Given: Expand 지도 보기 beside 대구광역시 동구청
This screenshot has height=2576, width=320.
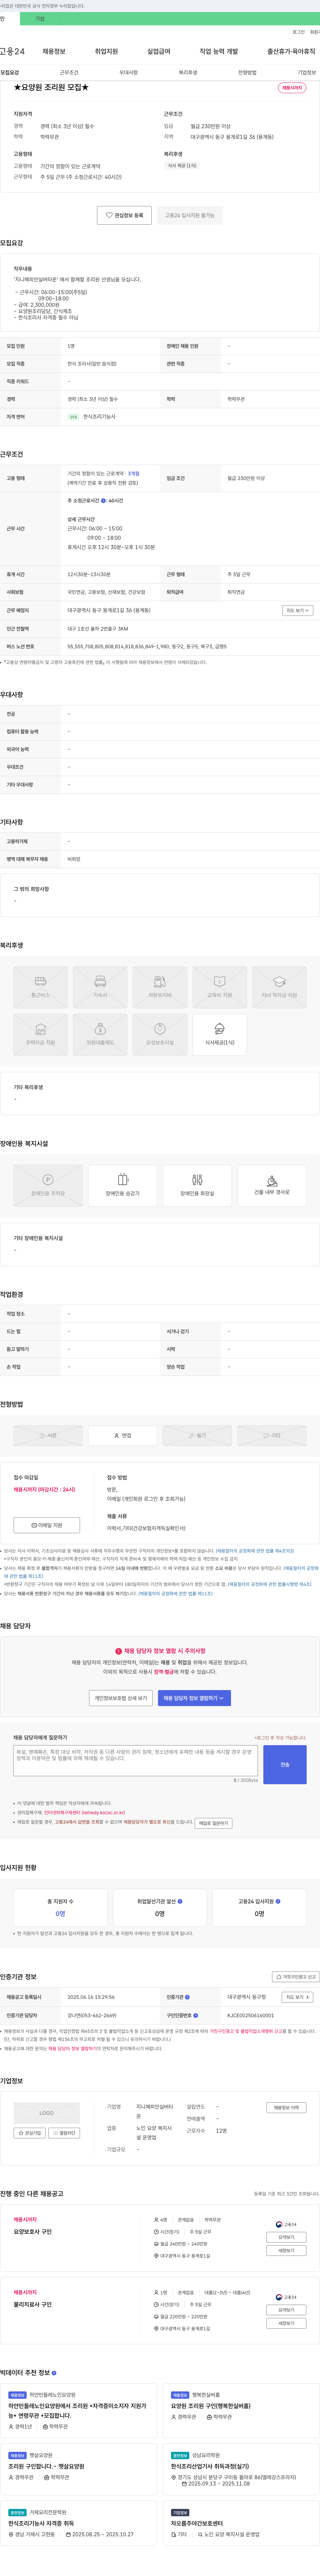Looking at the screenshot, I should (297, 1997).
